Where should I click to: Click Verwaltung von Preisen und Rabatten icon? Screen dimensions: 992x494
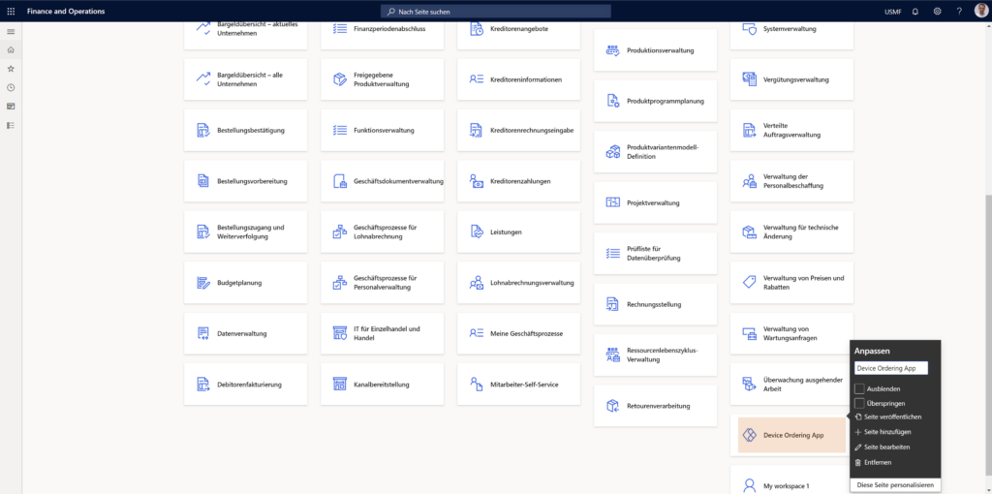point(750,283)
